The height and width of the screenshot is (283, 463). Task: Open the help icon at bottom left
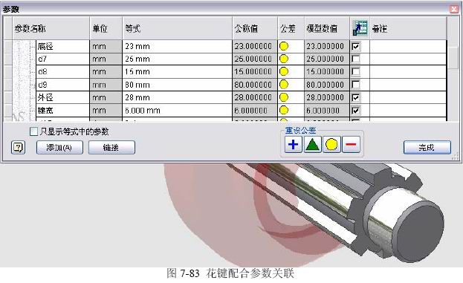tap(18, 147)
